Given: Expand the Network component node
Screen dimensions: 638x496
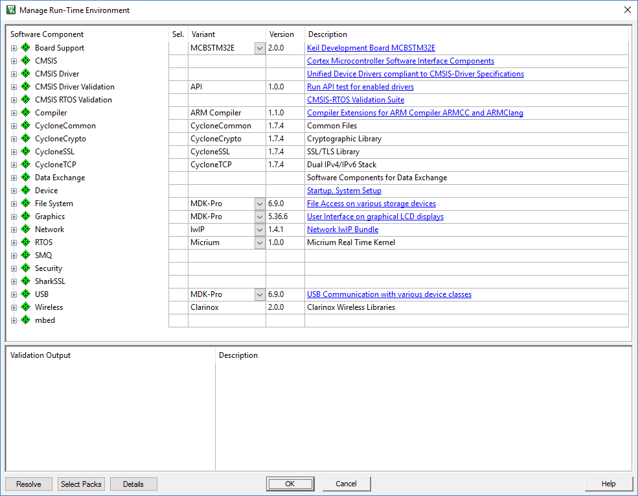Looking at the screenshot, I should coord(14,230).
